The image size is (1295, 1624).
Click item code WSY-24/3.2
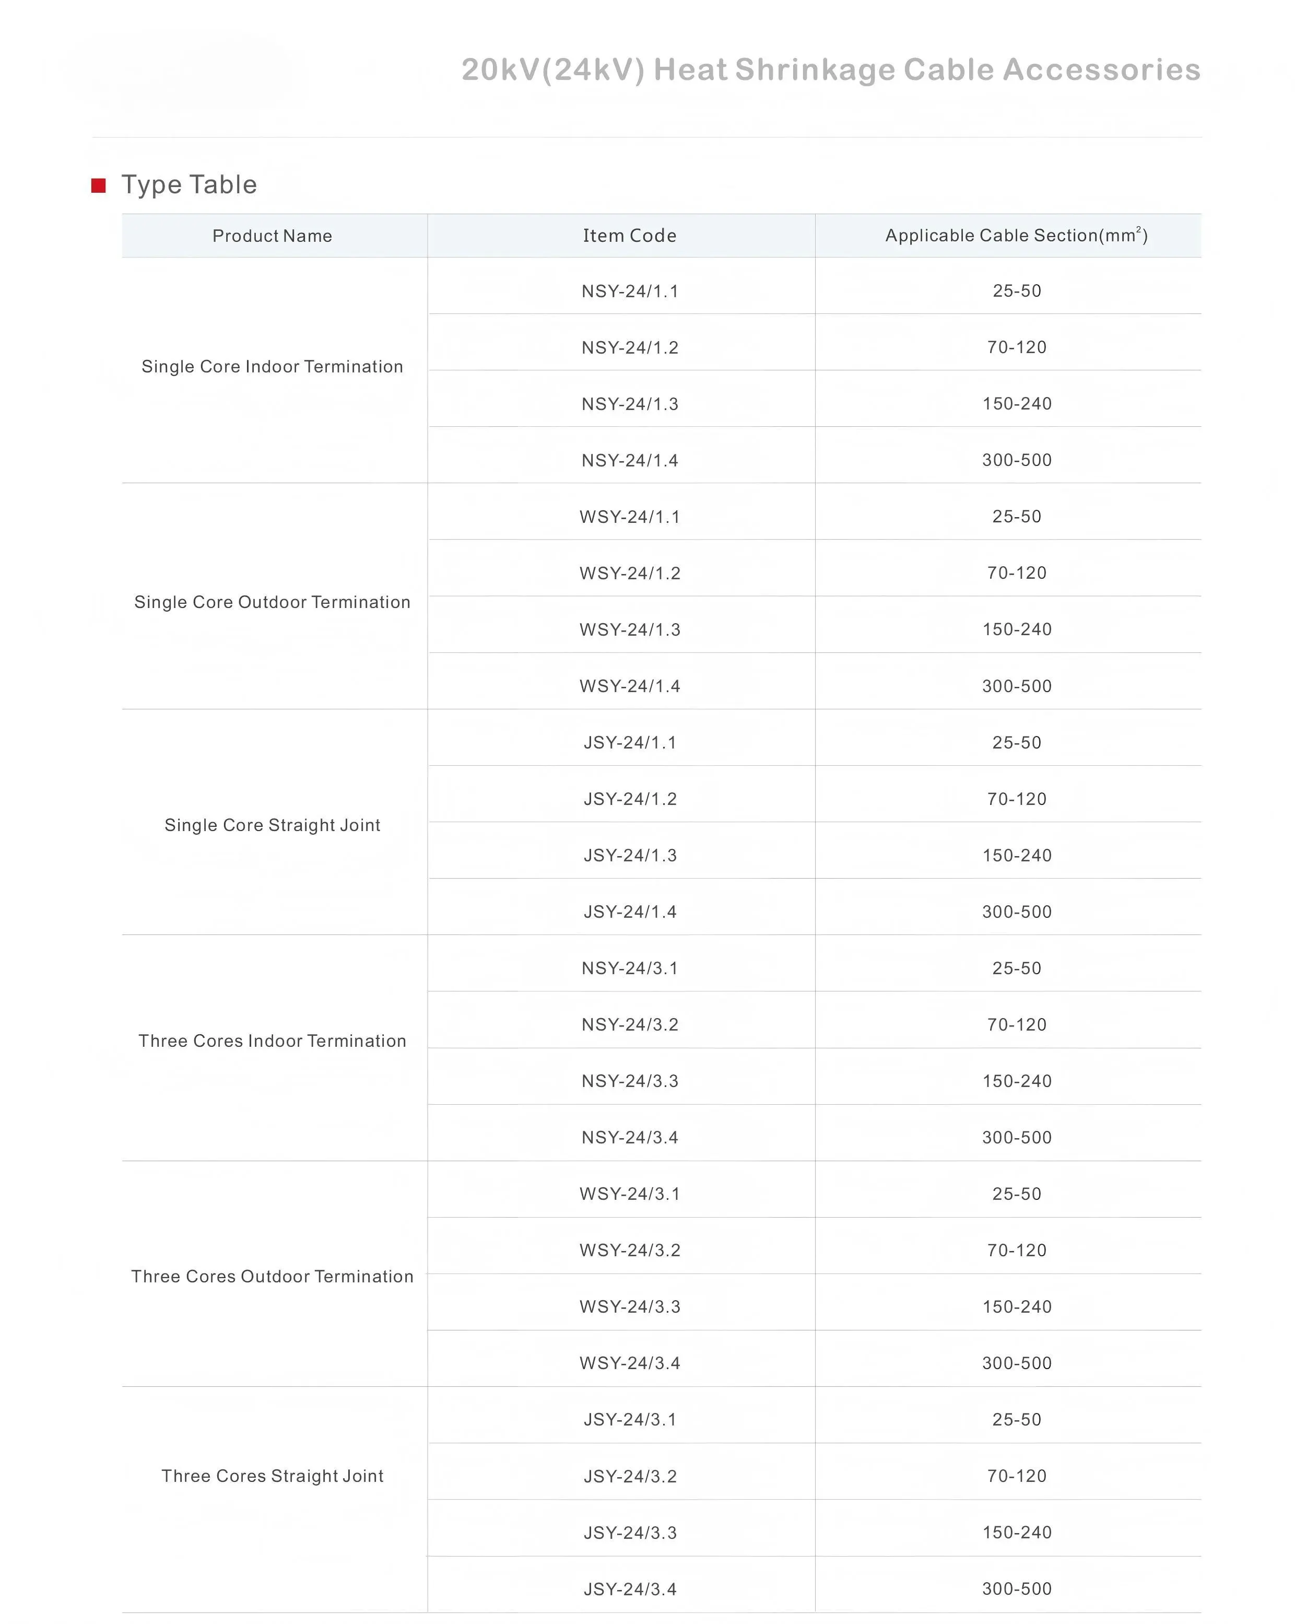coord(629,1251)
